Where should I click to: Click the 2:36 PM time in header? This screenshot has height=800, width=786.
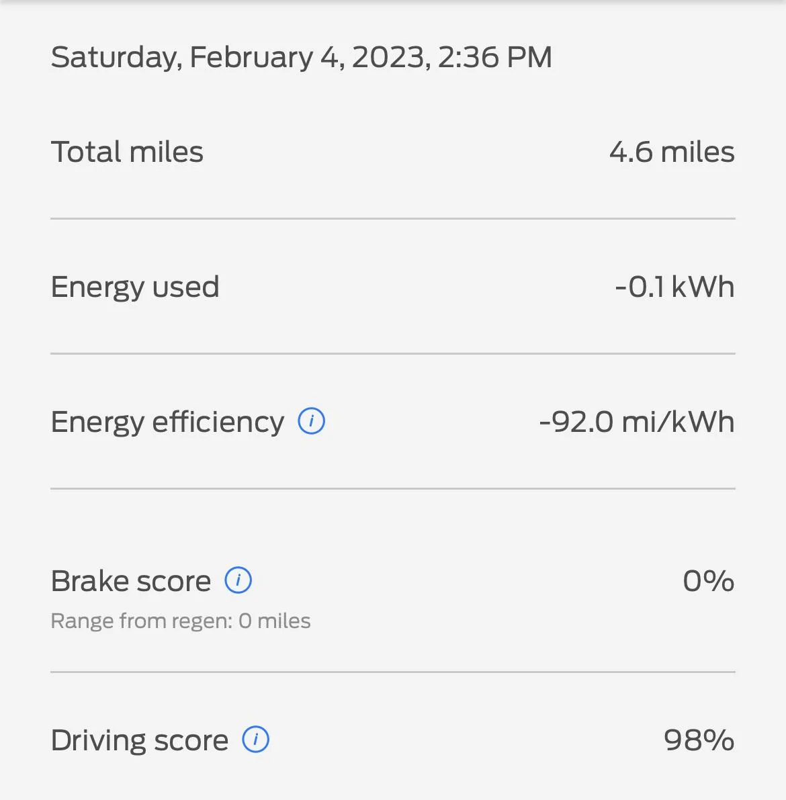pyautogui.click(x=495, y=57)
